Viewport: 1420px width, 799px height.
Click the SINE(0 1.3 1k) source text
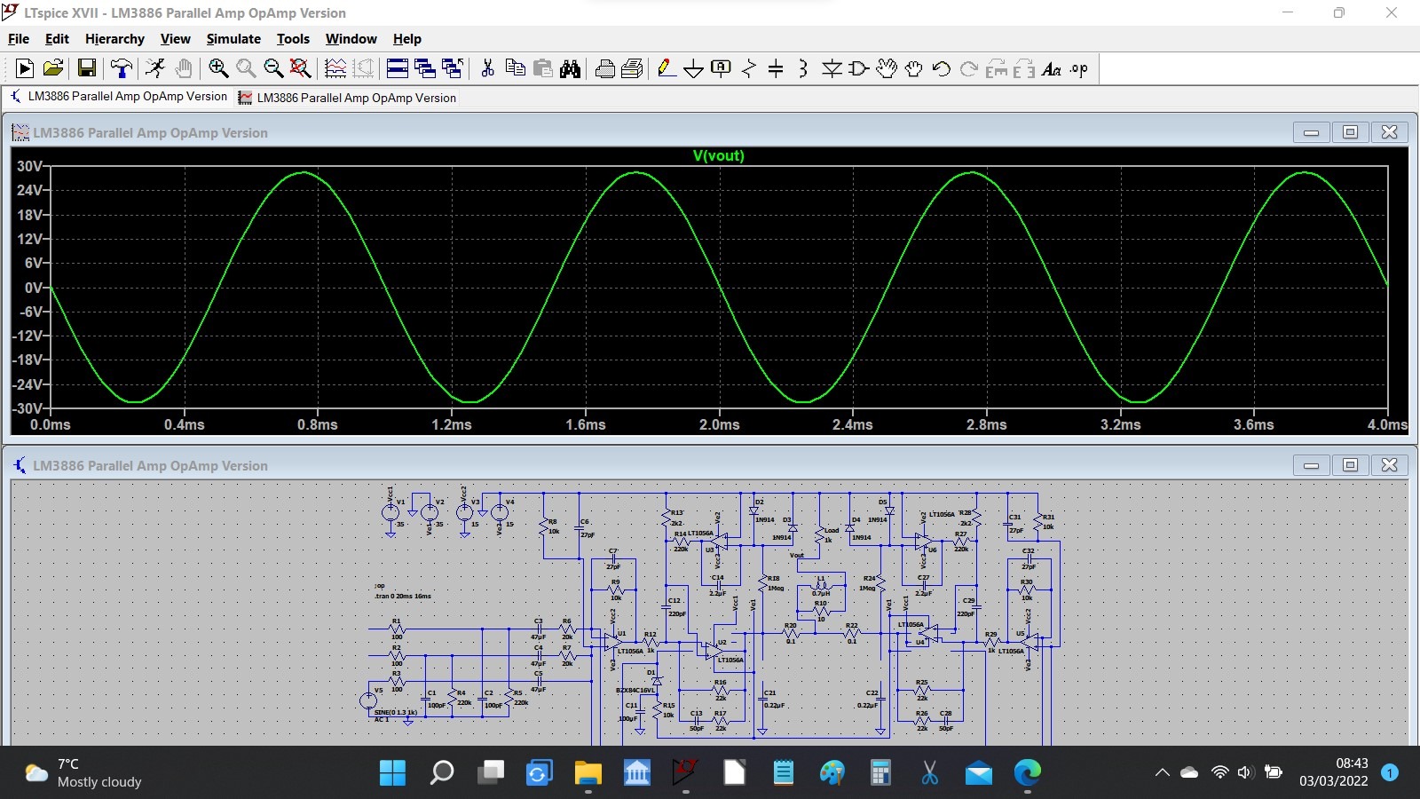[395, 712]
